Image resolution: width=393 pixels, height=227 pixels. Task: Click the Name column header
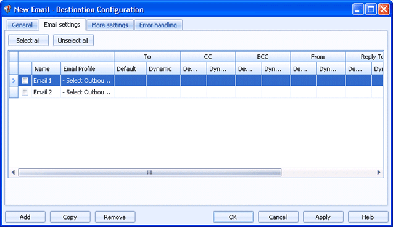46,68
